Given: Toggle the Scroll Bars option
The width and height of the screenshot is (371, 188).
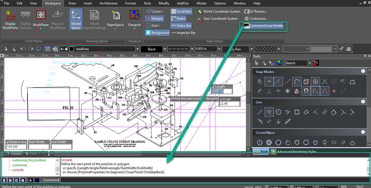Looking at the screenshot, I should (x=181, y=11).
